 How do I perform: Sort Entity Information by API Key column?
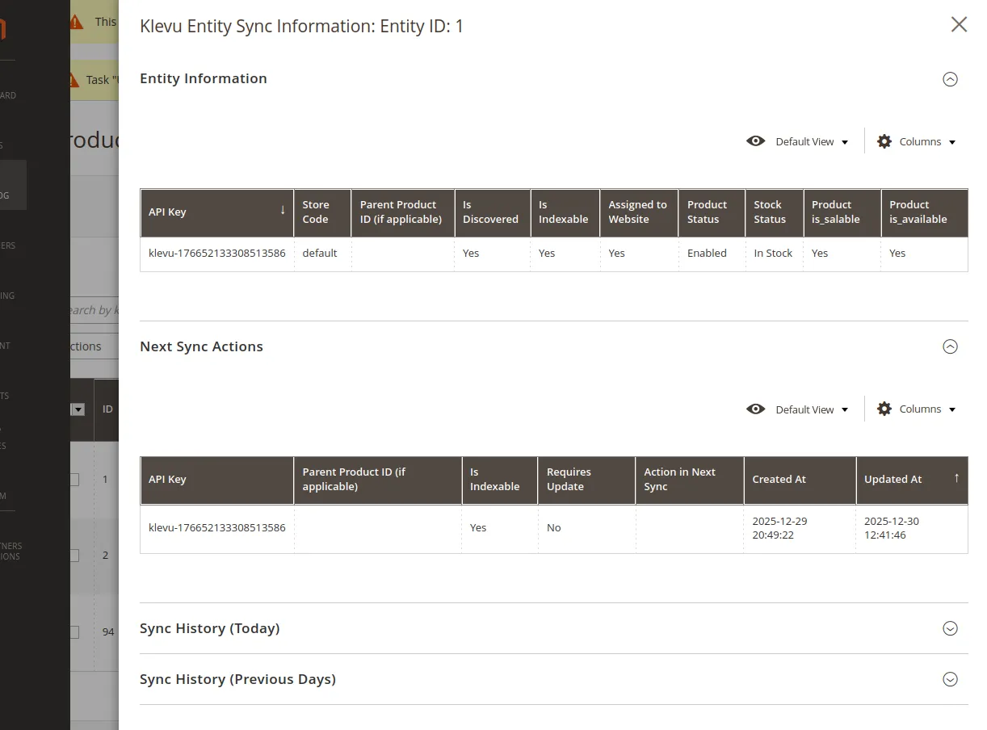coord(217,212)
